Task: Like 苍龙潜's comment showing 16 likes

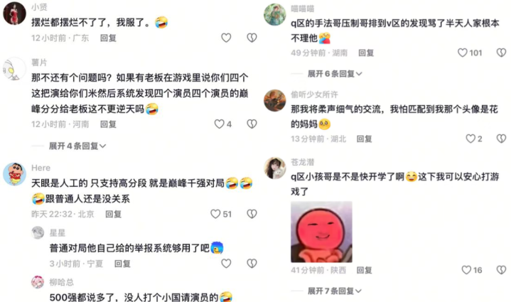Action: (x=467, y=270)
